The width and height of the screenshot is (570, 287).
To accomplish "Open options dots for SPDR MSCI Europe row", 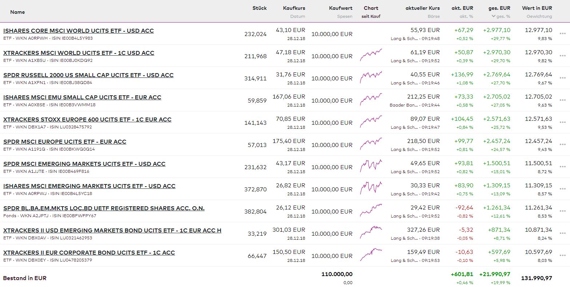I will [x=563, y=145].
